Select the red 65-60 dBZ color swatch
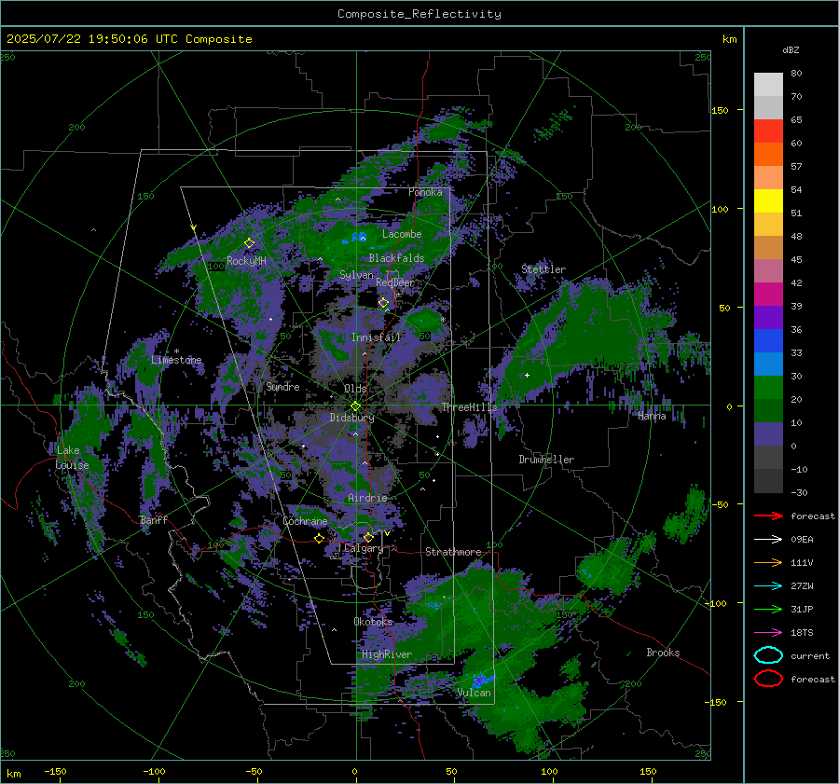Image resolution: width=839 pixels, height=784 pixels. click(x=768, y=131)
